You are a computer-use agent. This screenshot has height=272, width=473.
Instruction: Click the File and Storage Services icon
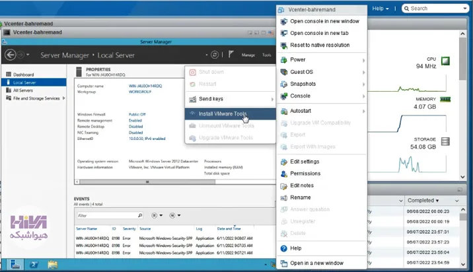(9, 98)
